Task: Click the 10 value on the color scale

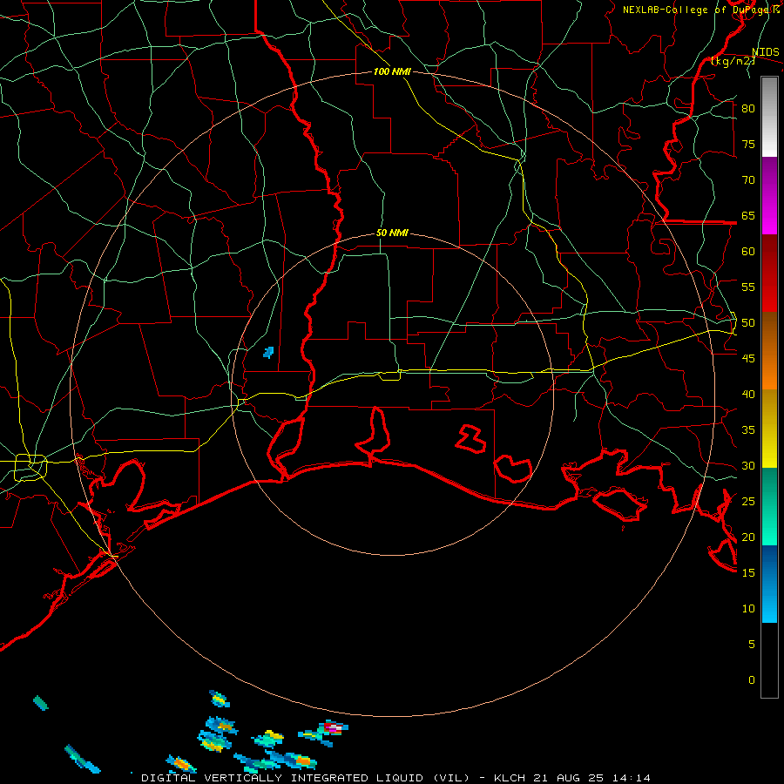Action: (x=748, y=609)
